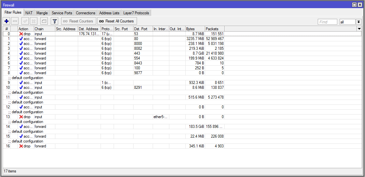Select the 1 (ic... protocol cell
This screenshot has width=365, height=177.
click(107, 83)
